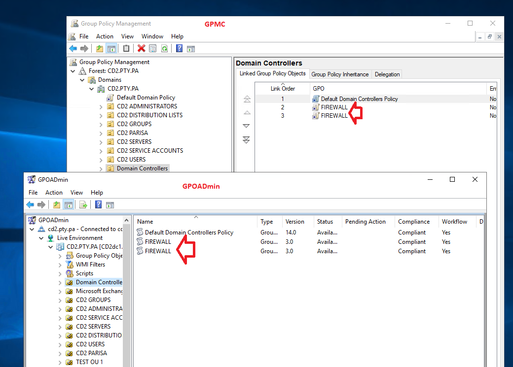
Task: Open Action menu in GPOADmin window
Action: (54, 193)
